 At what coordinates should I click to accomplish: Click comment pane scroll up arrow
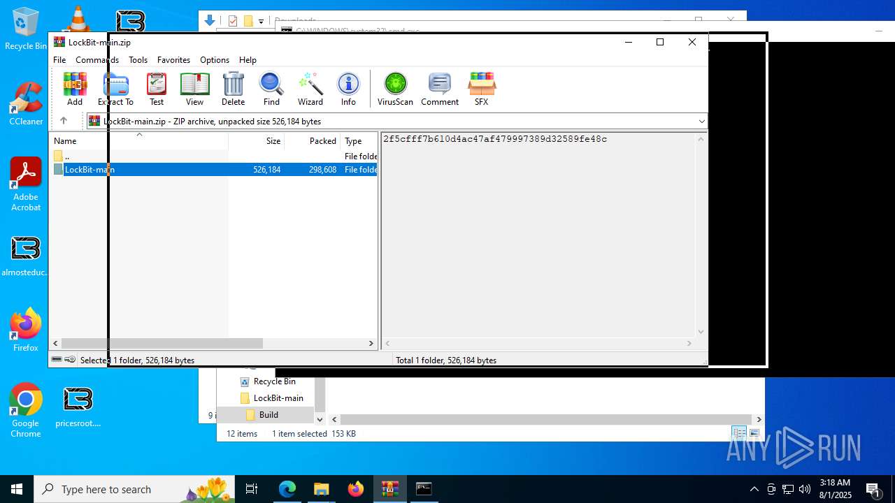point(701,139)
